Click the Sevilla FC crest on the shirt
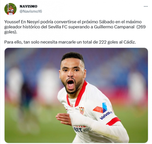The height and width of the screenshot is (144, 152). click(x=82, y=111)
